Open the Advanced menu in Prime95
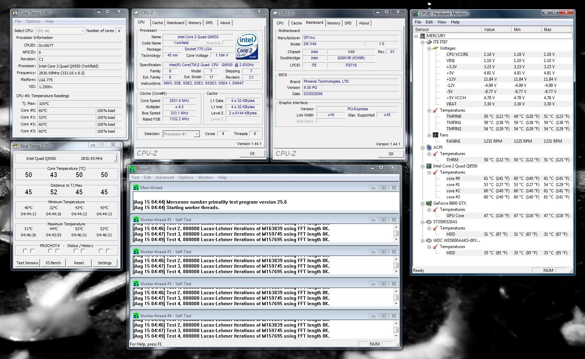585x359 pixels. click(165, 177)
